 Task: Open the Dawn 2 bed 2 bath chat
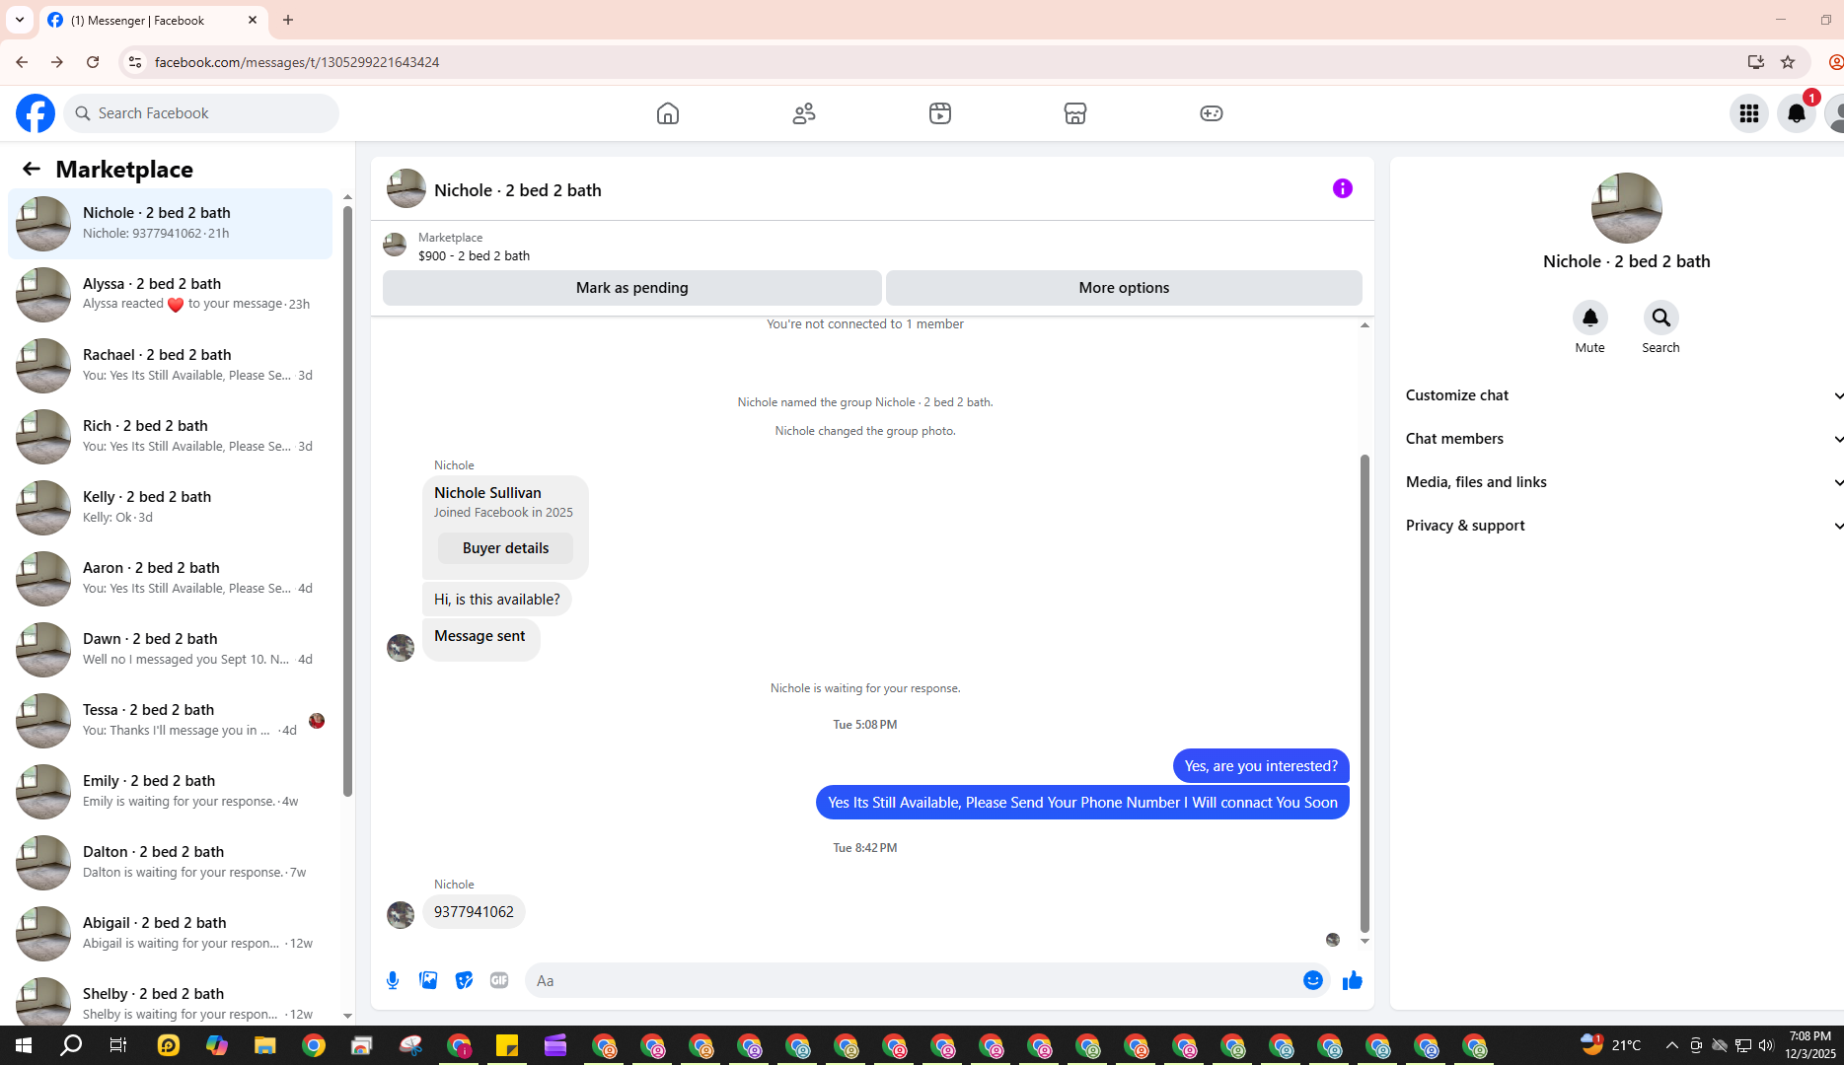click(170, 650)
